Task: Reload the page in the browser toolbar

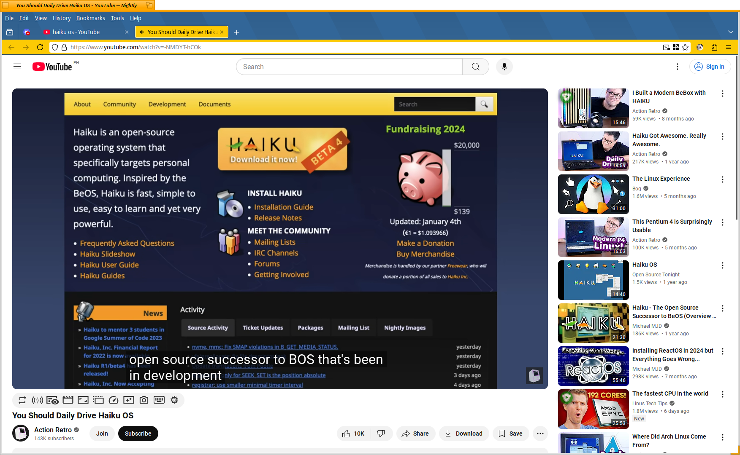Action: click(40, 47)
